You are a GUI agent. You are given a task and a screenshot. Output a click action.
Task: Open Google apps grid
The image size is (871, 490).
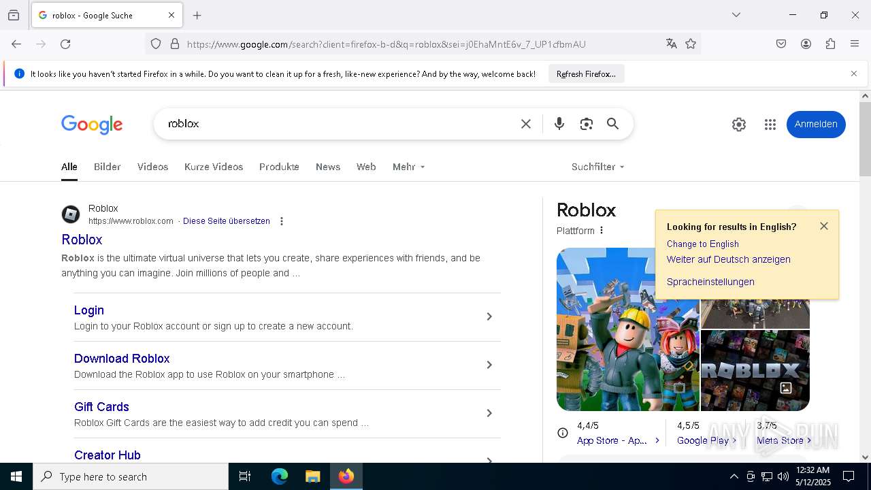tap(770, 125)
